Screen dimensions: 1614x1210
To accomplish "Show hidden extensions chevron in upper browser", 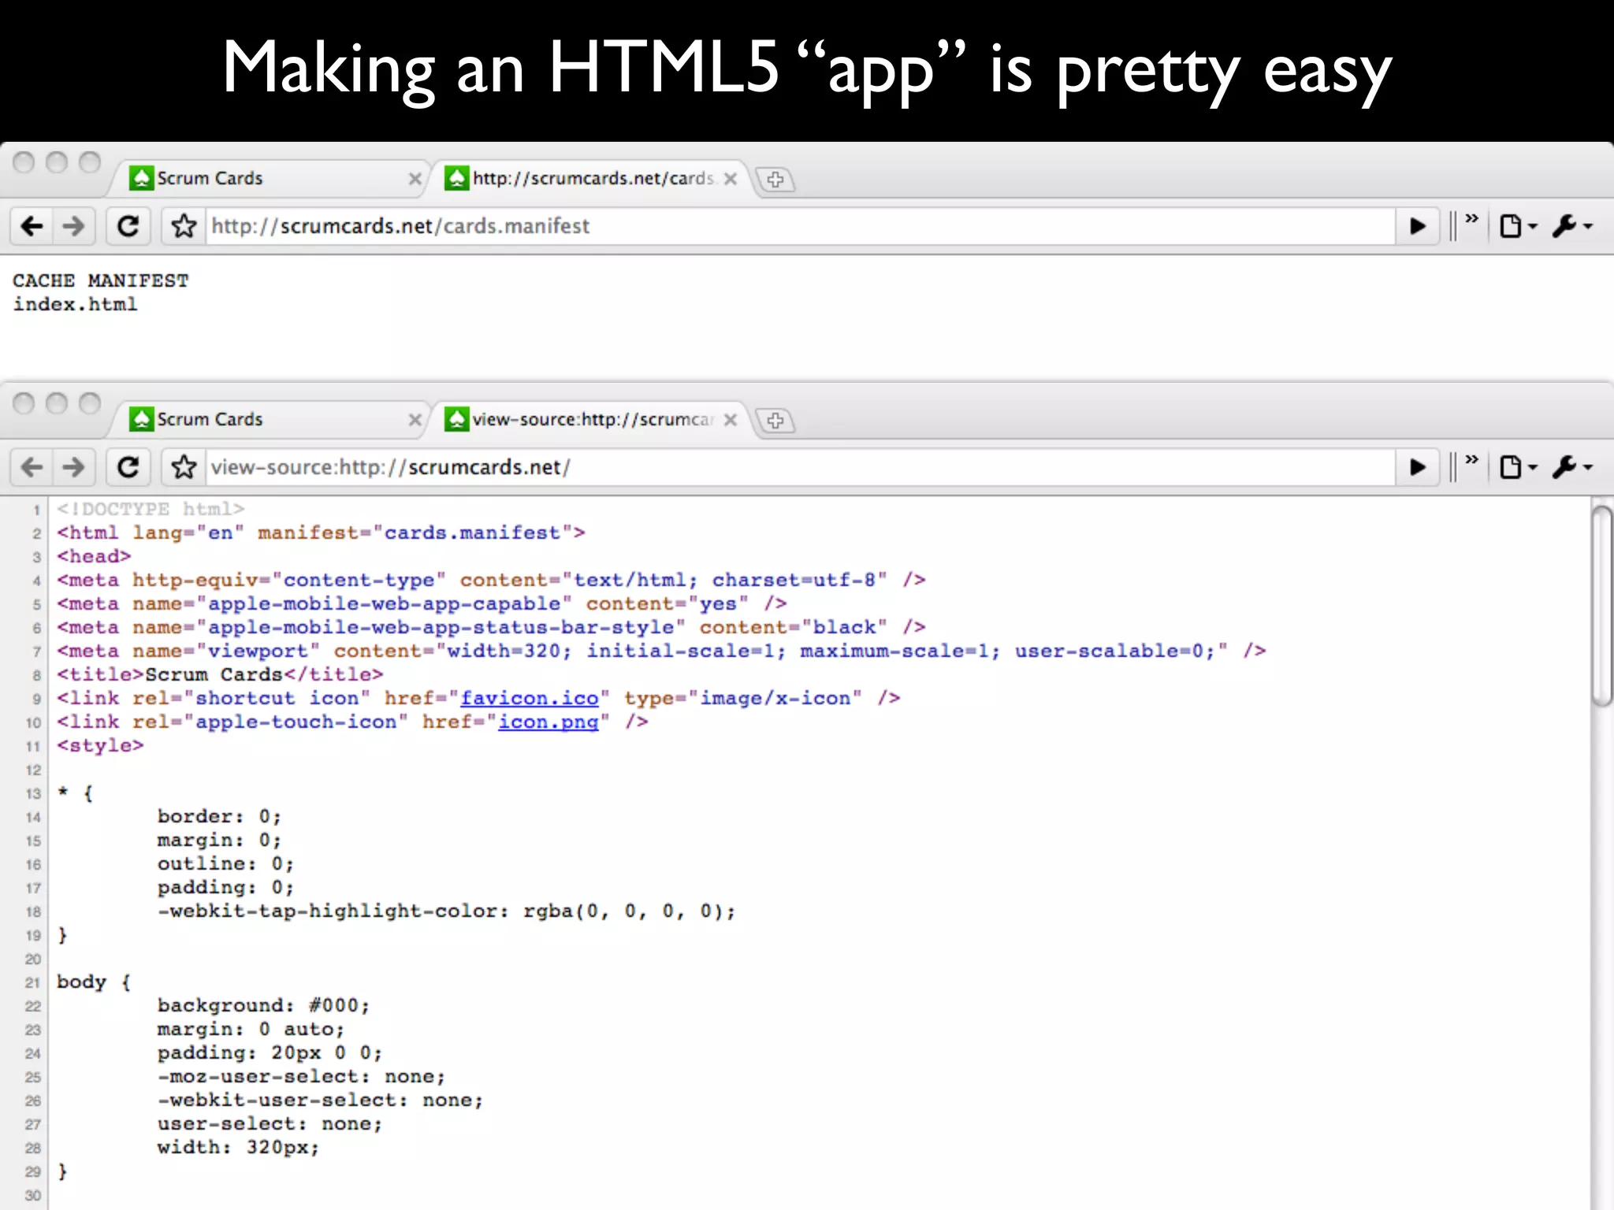I will tap(1471, 218).
